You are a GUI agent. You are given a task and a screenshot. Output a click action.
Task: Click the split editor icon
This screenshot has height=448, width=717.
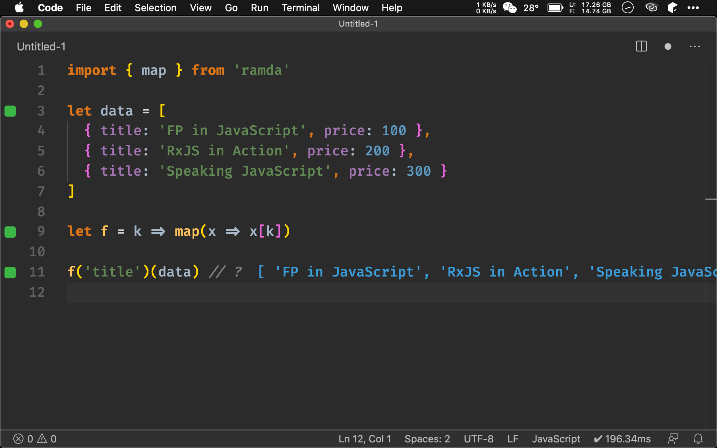(x=642, y=46)
